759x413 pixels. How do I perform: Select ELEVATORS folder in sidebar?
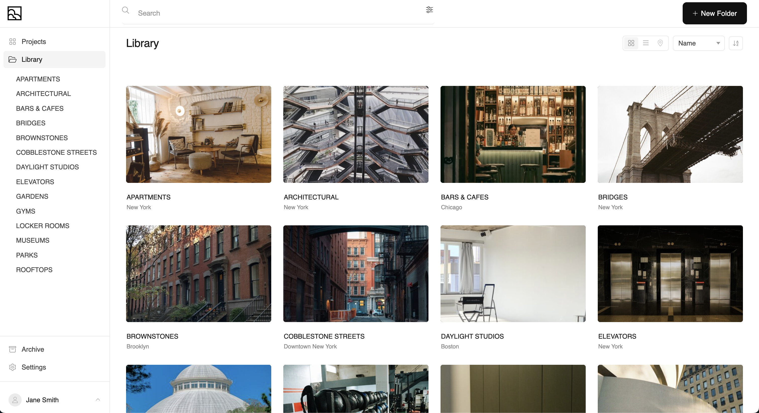pos(35,182)
